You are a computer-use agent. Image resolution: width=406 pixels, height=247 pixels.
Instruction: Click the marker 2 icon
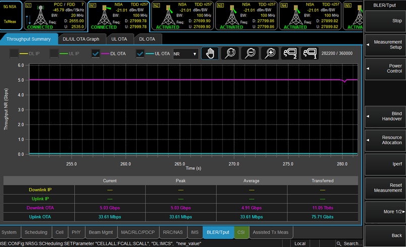(290, 54)
